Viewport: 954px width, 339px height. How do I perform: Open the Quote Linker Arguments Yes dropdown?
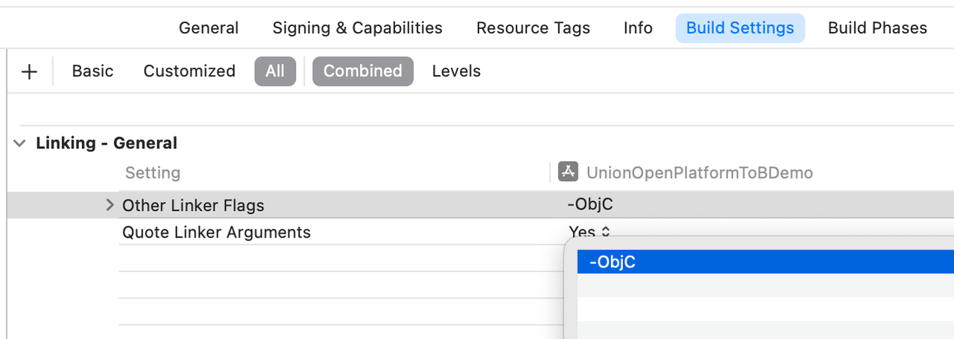coord(590,232)
